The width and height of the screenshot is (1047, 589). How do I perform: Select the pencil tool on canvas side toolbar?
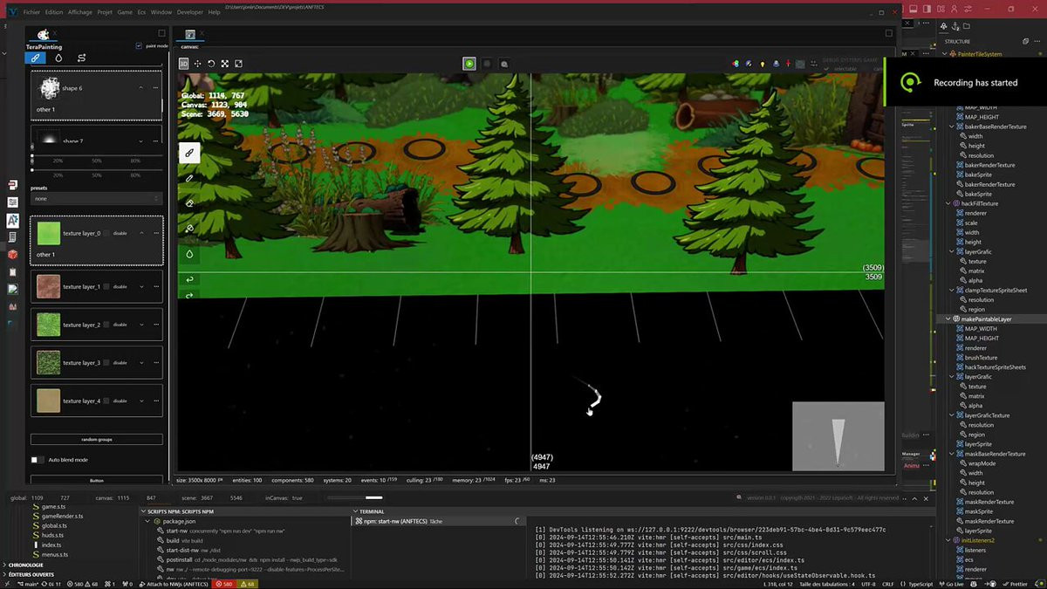[189, 178]
